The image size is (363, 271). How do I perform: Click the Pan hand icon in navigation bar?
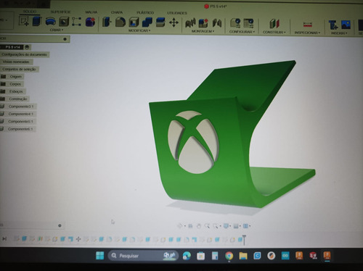tap(199, 226)
